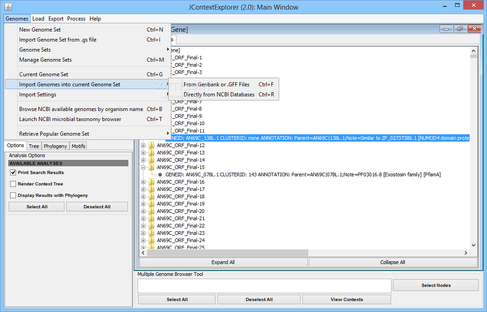Screen dimensions: 487x312
Task: Open the Load menu
Action: (38, 19)
